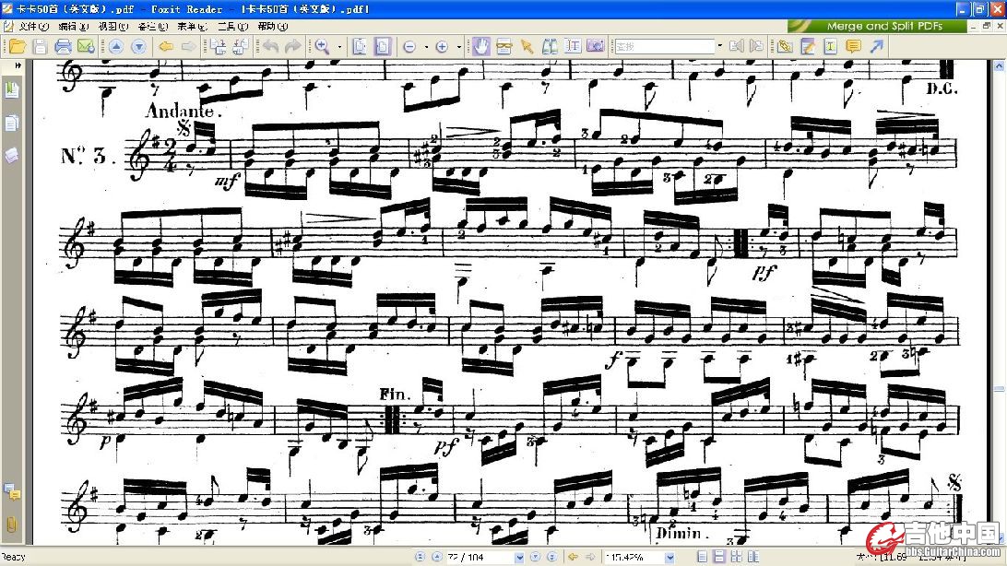
Task: Select the pencil note tool
Action: (808, 46)
